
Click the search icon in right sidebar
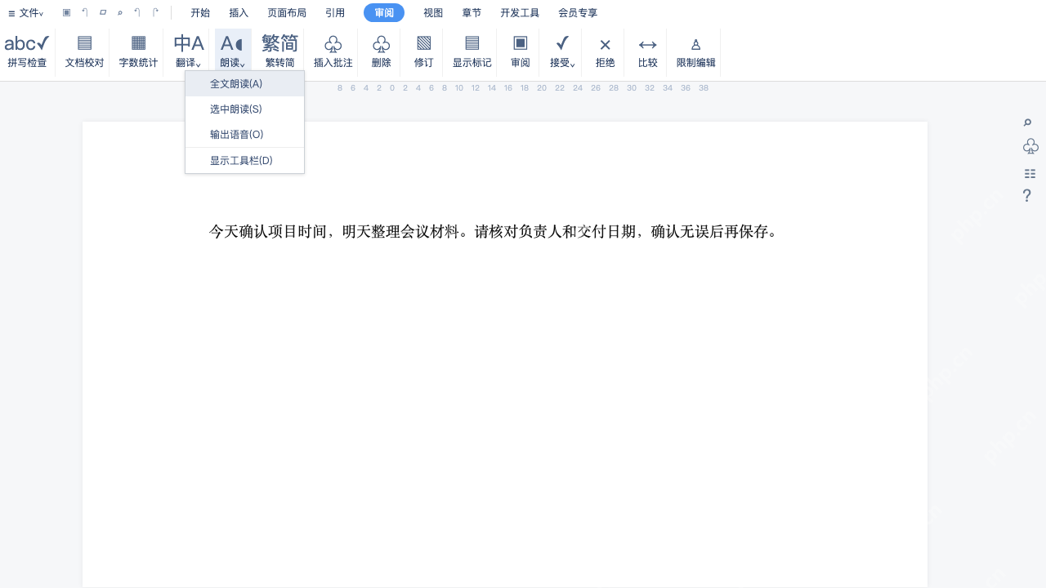(1028, 123)
